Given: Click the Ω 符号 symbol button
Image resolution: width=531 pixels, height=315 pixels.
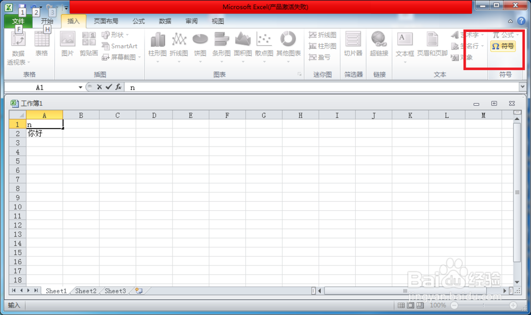Looking at the screenshot, I should pos(503,46).
